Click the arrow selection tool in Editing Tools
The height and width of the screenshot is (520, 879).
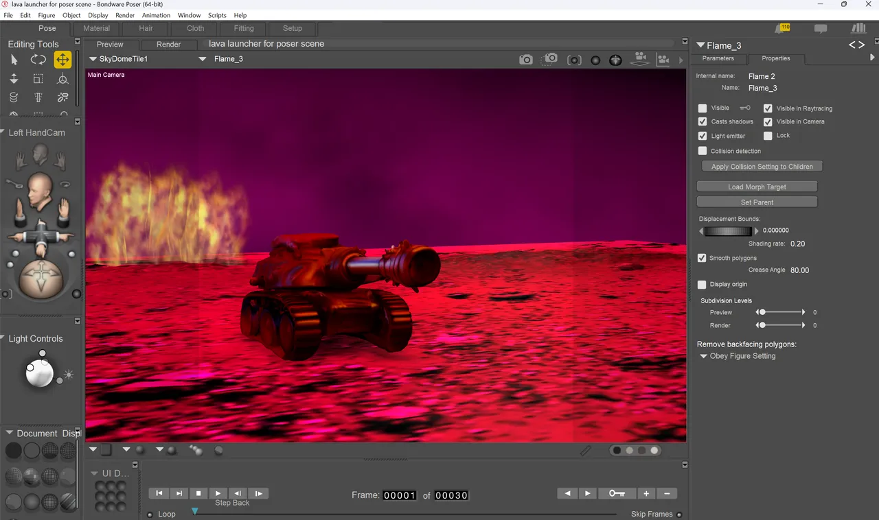click(x=14, y=60)
